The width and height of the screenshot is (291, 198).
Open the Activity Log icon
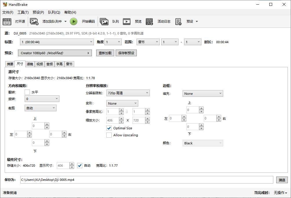149,21
